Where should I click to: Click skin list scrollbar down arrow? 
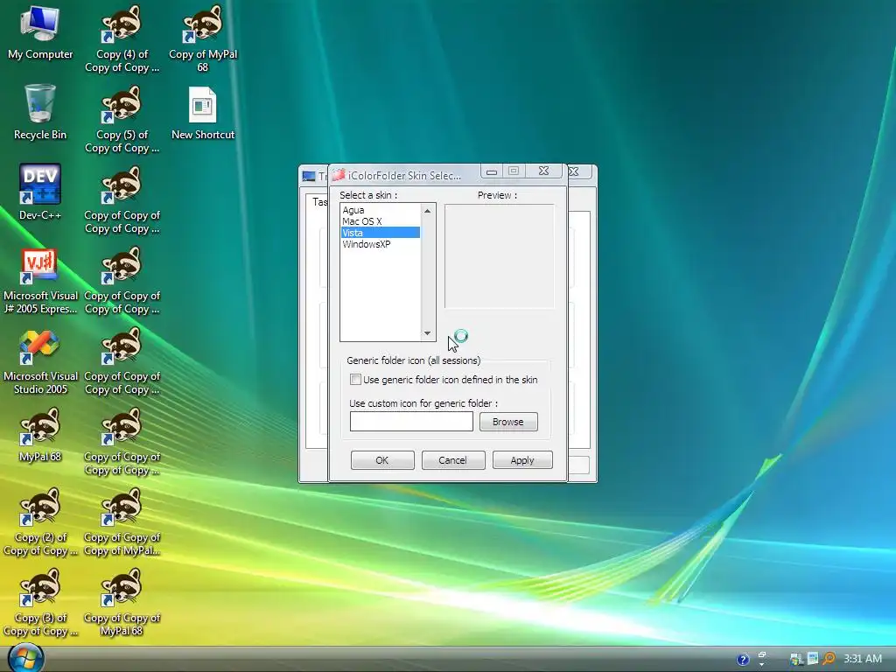point(427,333)
